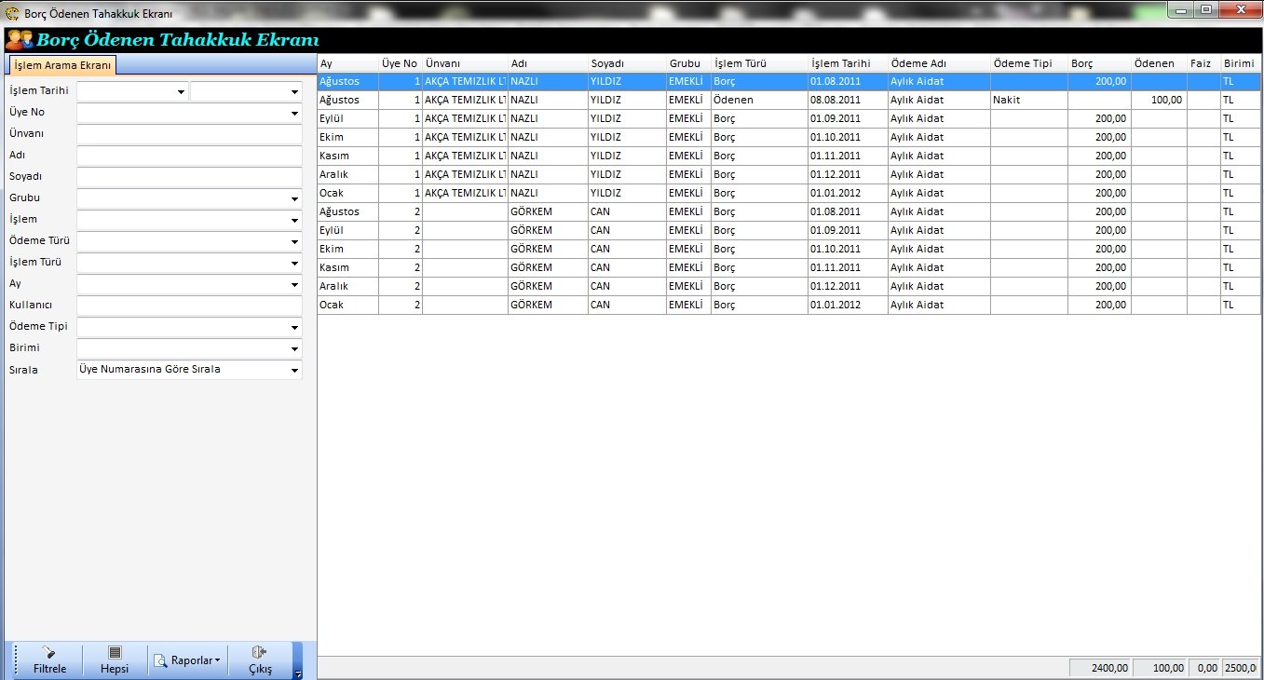
Task: Select the Ödenen row dated 08.08.2011
Action: [745, 100]
